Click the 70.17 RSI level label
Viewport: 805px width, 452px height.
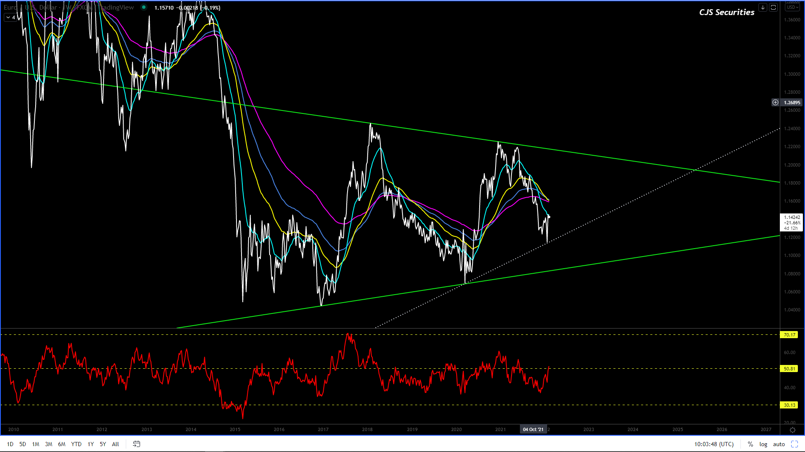point(789,335)
